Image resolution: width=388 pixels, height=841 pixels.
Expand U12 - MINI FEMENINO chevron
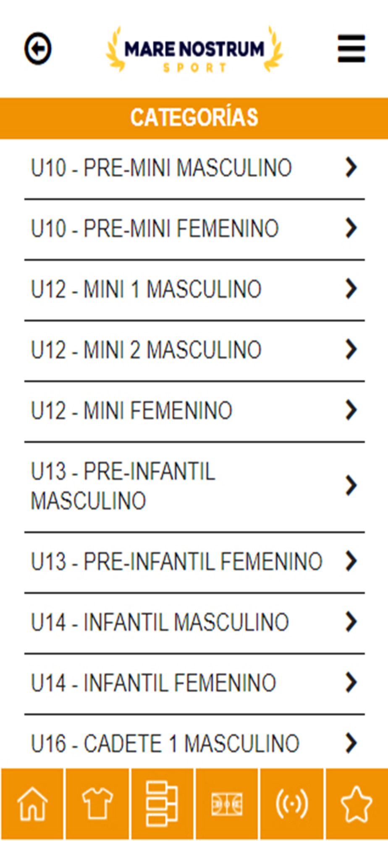click(351, 410)
